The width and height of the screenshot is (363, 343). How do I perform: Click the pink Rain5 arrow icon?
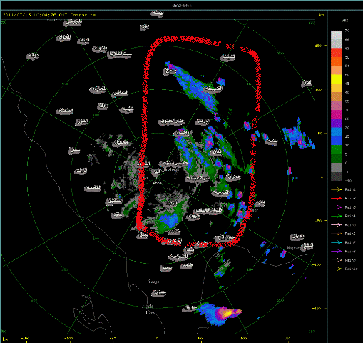pos(337,225)
